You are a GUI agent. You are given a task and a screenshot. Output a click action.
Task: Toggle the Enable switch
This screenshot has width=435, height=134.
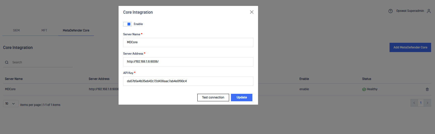click(127, 24)
